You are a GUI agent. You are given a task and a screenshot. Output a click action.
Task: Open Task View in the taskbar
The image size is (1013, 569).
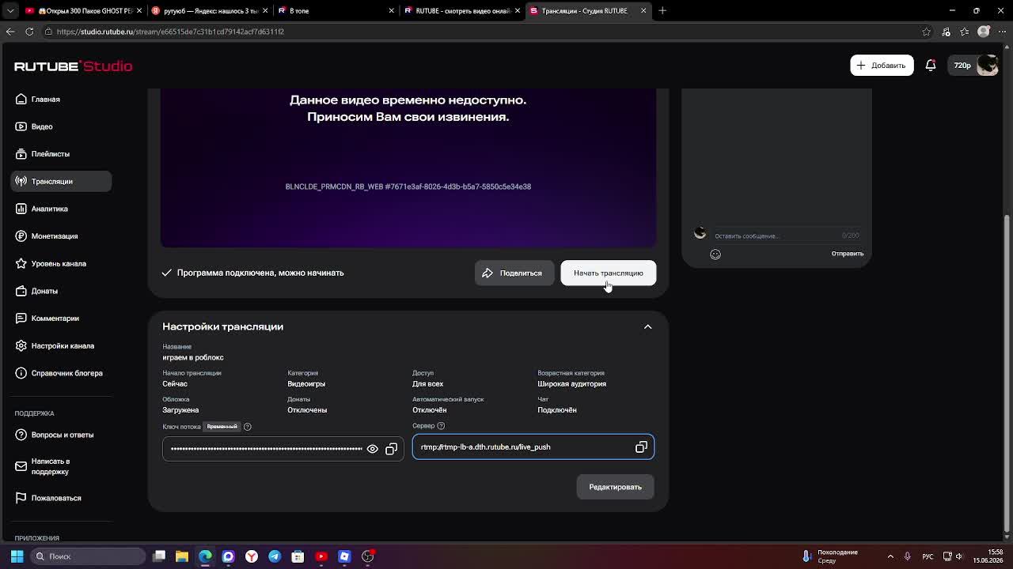[x=159, y=556]
